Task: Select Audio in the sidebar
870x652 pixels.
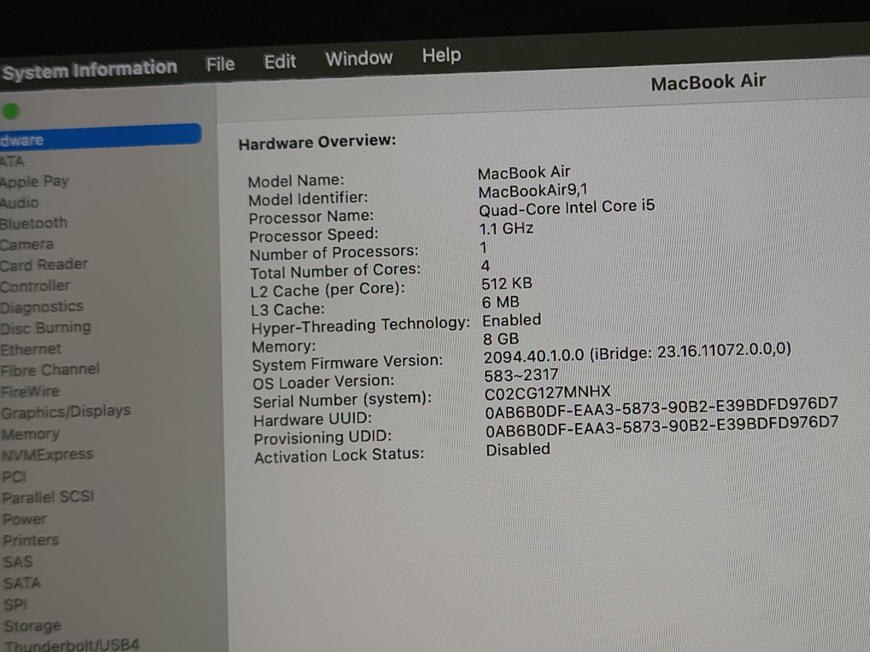Action: click(x=19, y=202)
